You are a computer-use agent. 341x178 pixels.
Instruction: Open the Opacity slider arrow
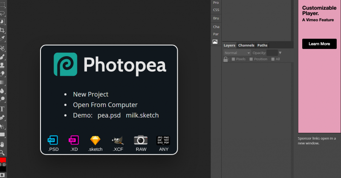pyautogui.click(x=280, y=53)
